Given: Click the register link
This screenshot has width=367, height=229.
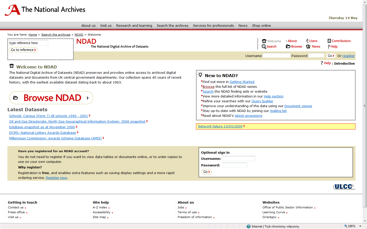Looking at the screenshot, I should [348, 56].
